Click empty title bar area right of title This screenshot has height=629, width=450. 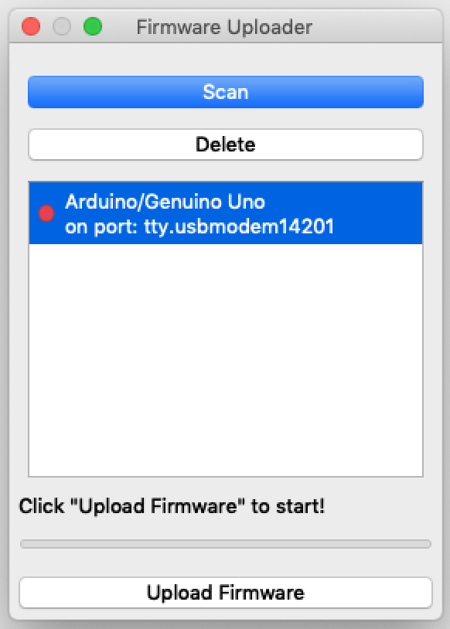click(x=377, y=27)
